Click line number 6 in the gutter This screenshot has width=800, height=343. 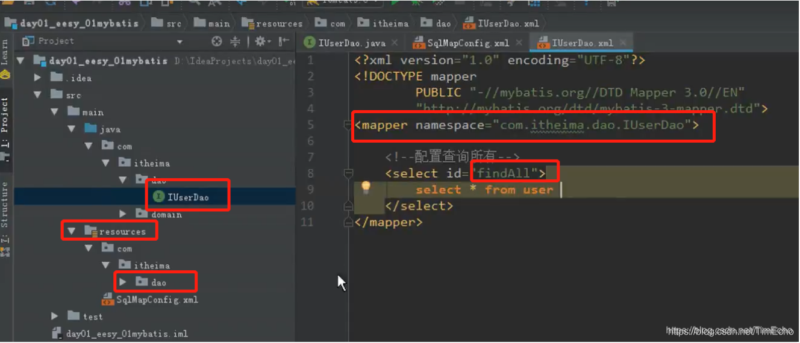pos(310,141)
